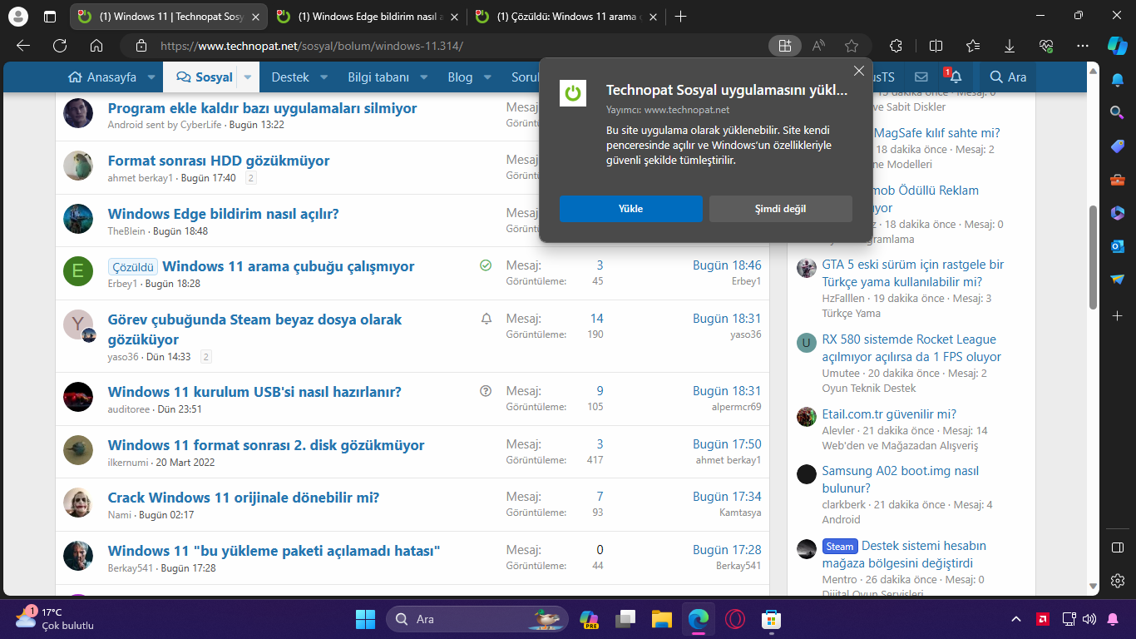
Task: Toggle watch bell on the Steam beyaz dosya thread
Action: (487, 319)
